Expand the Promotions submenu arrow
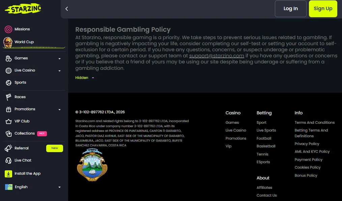Image resolution: width=342 pixels, height=201 pixels. pyautogui.click(x=60, y=110)
